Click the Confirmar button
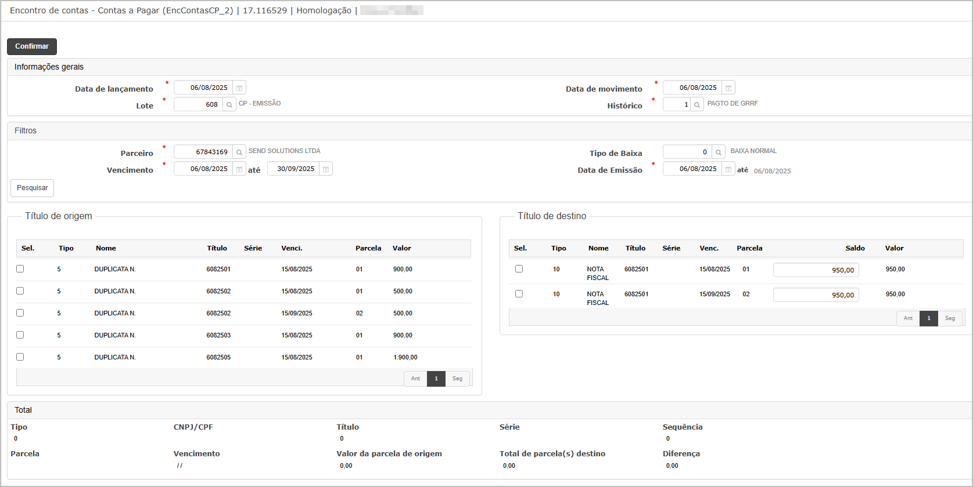 pyautogui.click(x=32, y=46)
